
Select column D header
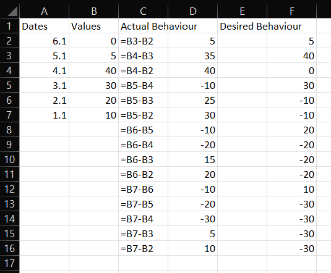click(193, 11)
